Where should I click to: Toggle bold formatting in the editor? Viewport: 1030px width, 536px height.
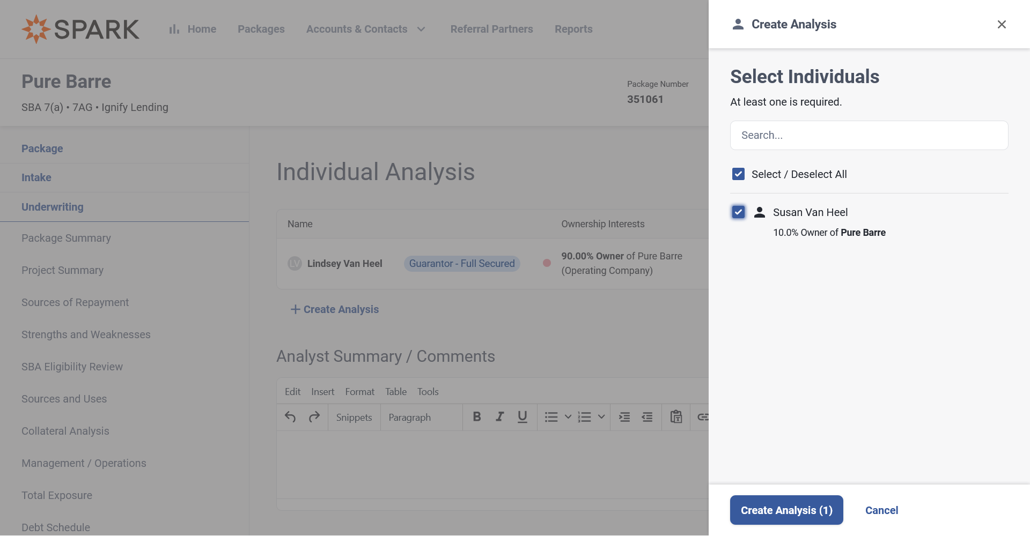(x=476, y=417)
